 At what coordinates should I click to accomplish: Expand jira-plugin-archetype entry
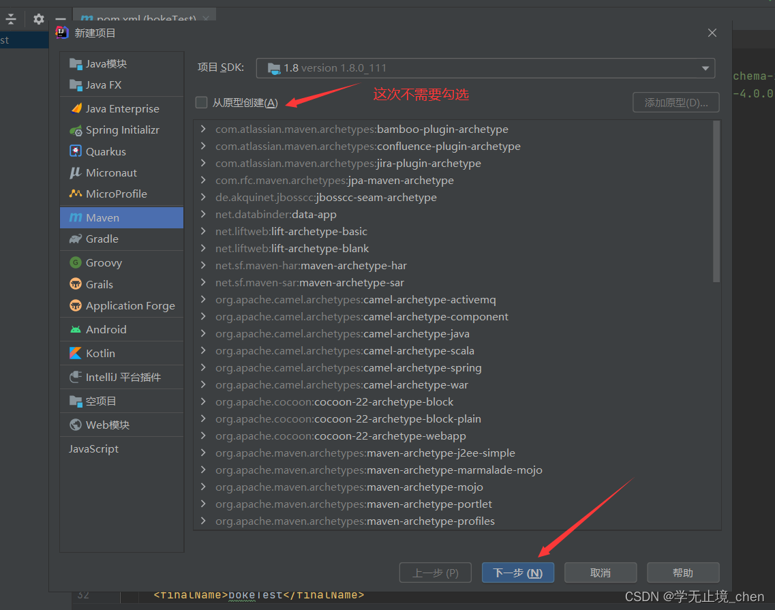[203, 163]
